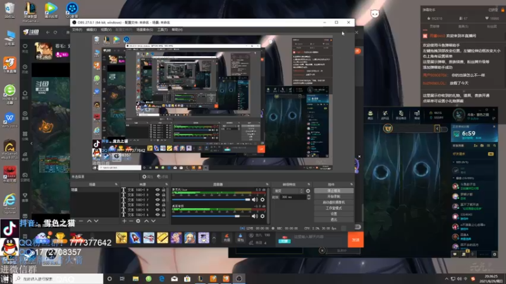Collapse second League friends group (13/101) chevron
This screenshot has width=506, height=284.
454,178
